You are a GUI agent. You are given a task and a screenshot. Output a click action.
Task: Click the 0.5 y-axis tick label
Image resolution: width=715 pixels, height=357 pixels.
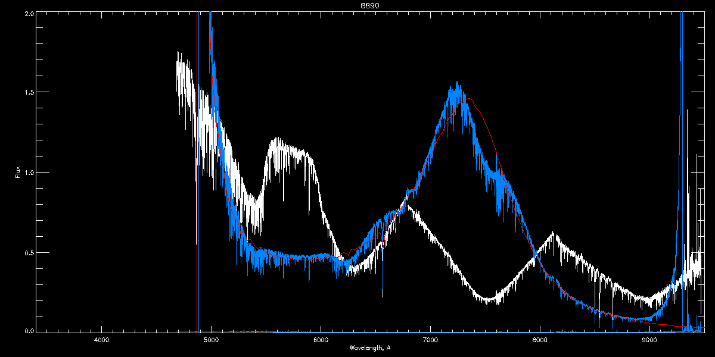pos(29,252)
